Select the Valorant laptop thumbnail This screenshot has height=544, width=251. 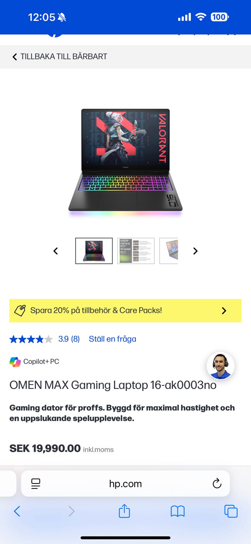[x=94, y=251]
